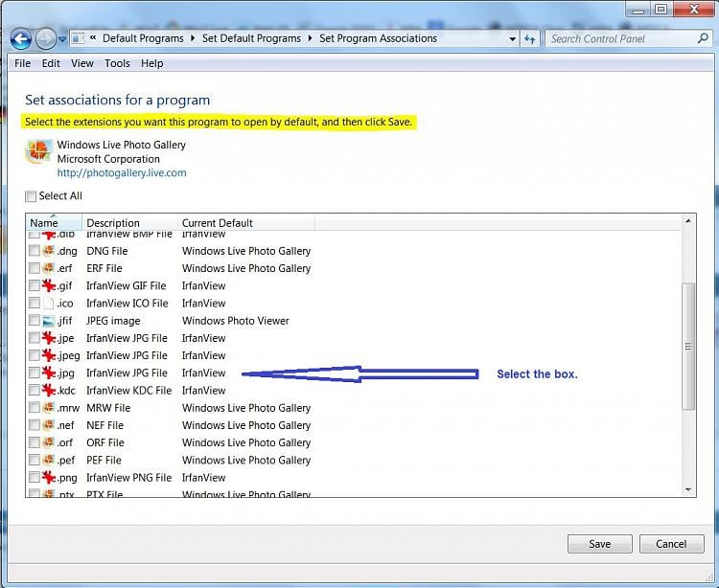Select the 'IrfanView KDC File' description

click(x=128, y=390)
